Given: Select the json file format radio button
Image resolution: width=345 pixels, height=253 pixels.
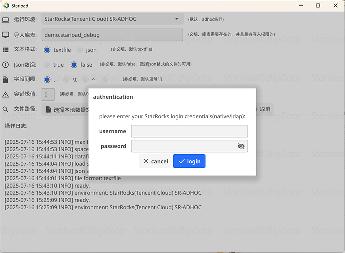Looking at the screenshot, I should tap(79, 50).
